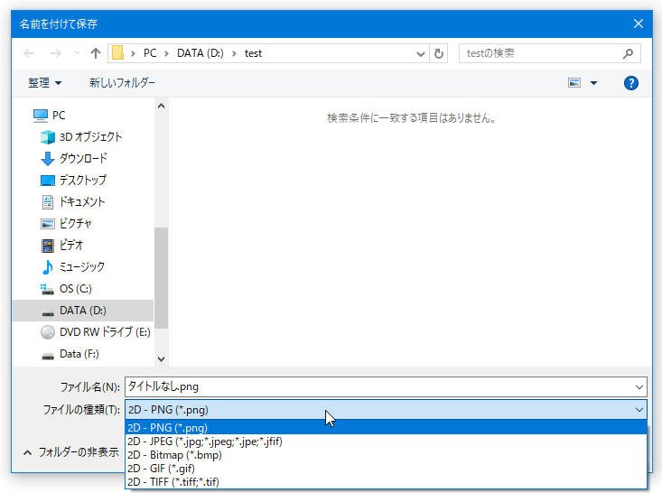Open the view options dropdown arrow
The height and width of the screenshot is (502, 662).
pyautogui.click(x=593, y=83)
